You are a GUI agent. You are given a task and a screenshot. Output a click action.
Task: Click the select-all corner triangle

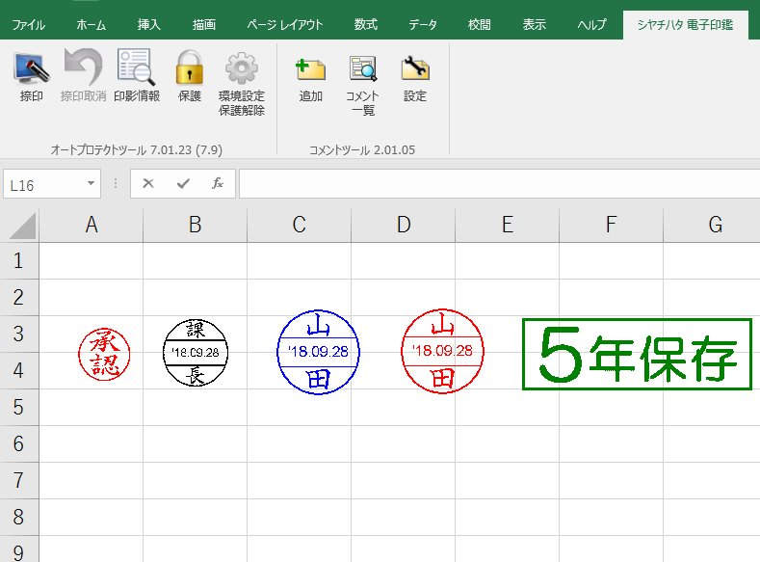(21, 226)
